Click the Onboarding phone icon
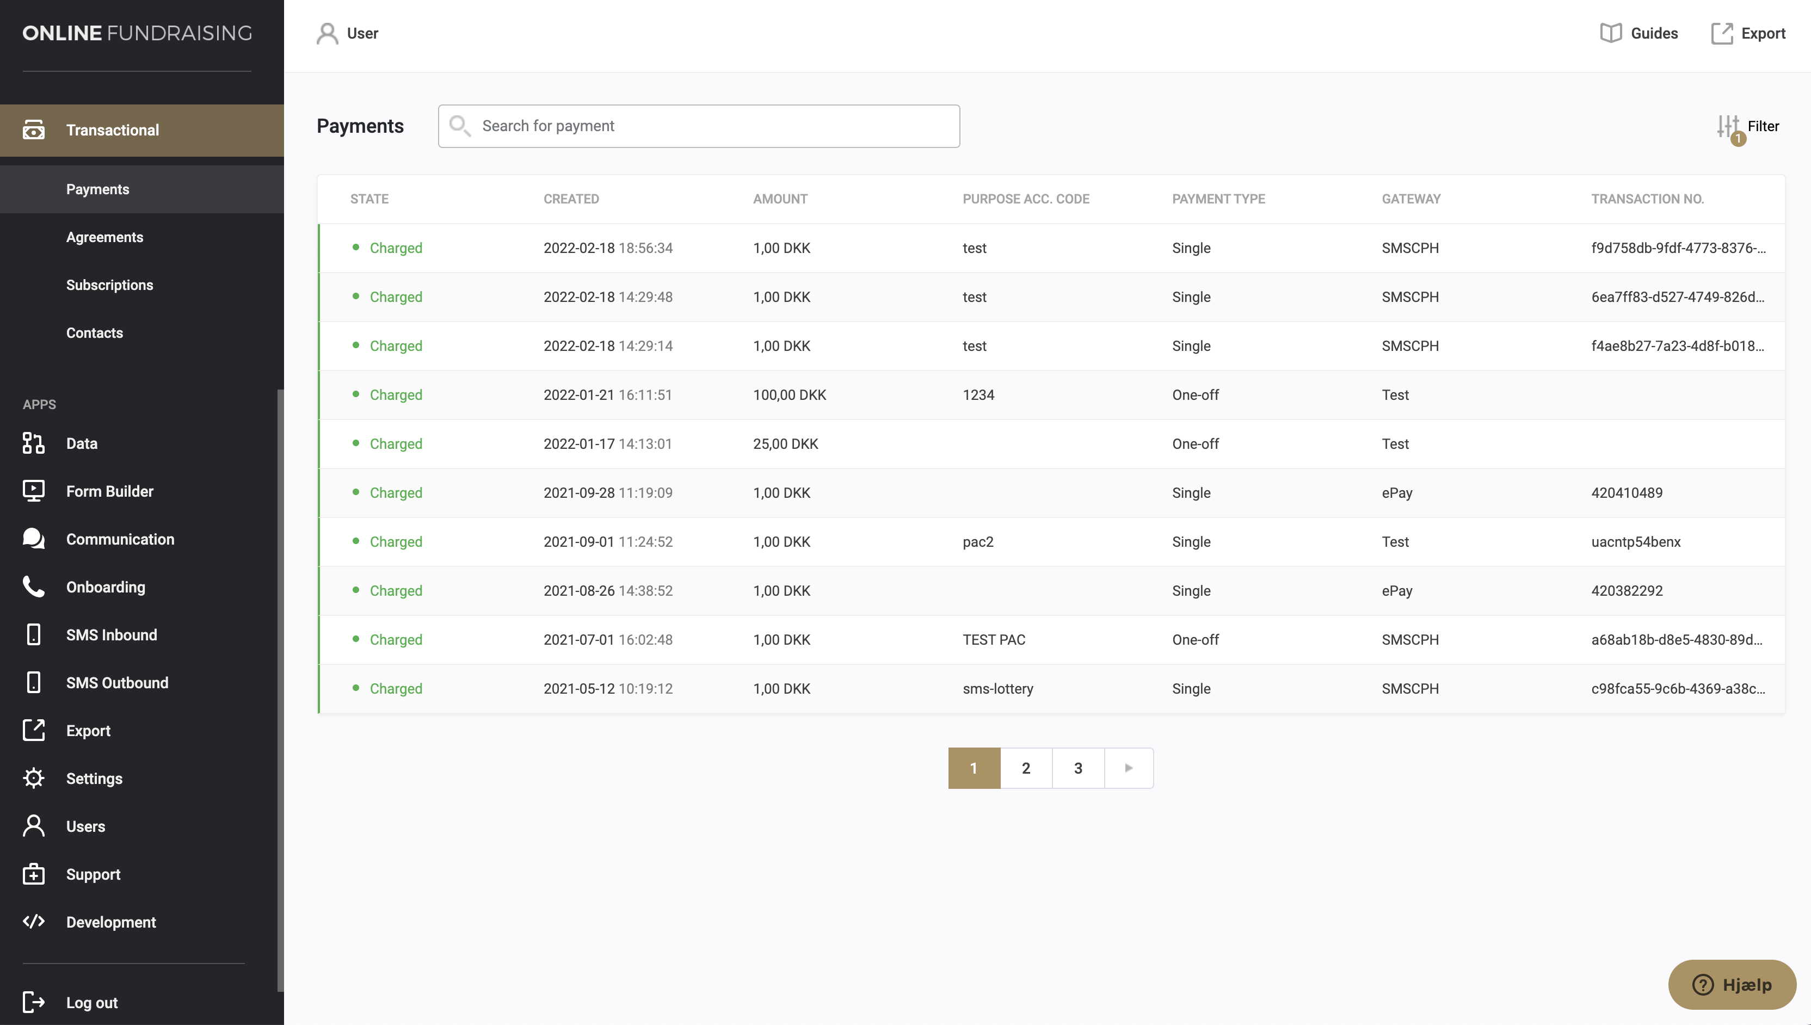The width and height of the screenshot is (1811, 1025). pos(33,587)
